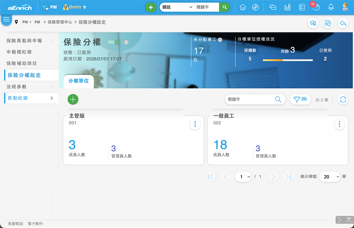354x228 pixels.
Task: Open the PM globe module icon
Action: (x=46, y=7)
